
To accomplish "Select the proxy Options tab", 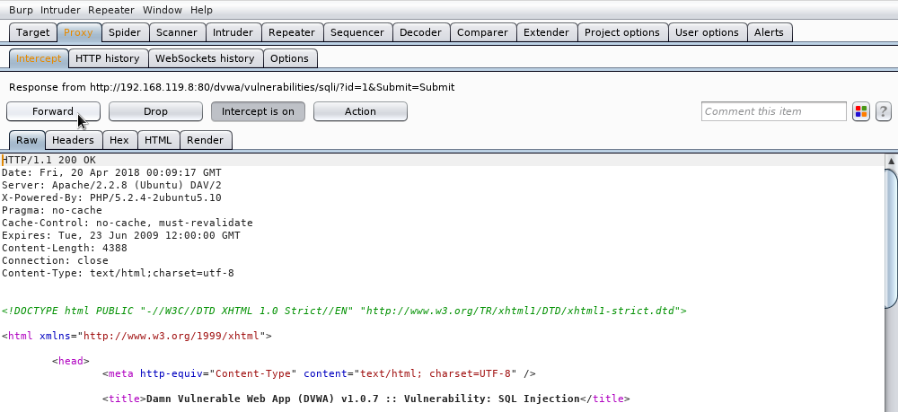I will coord(289,58).
